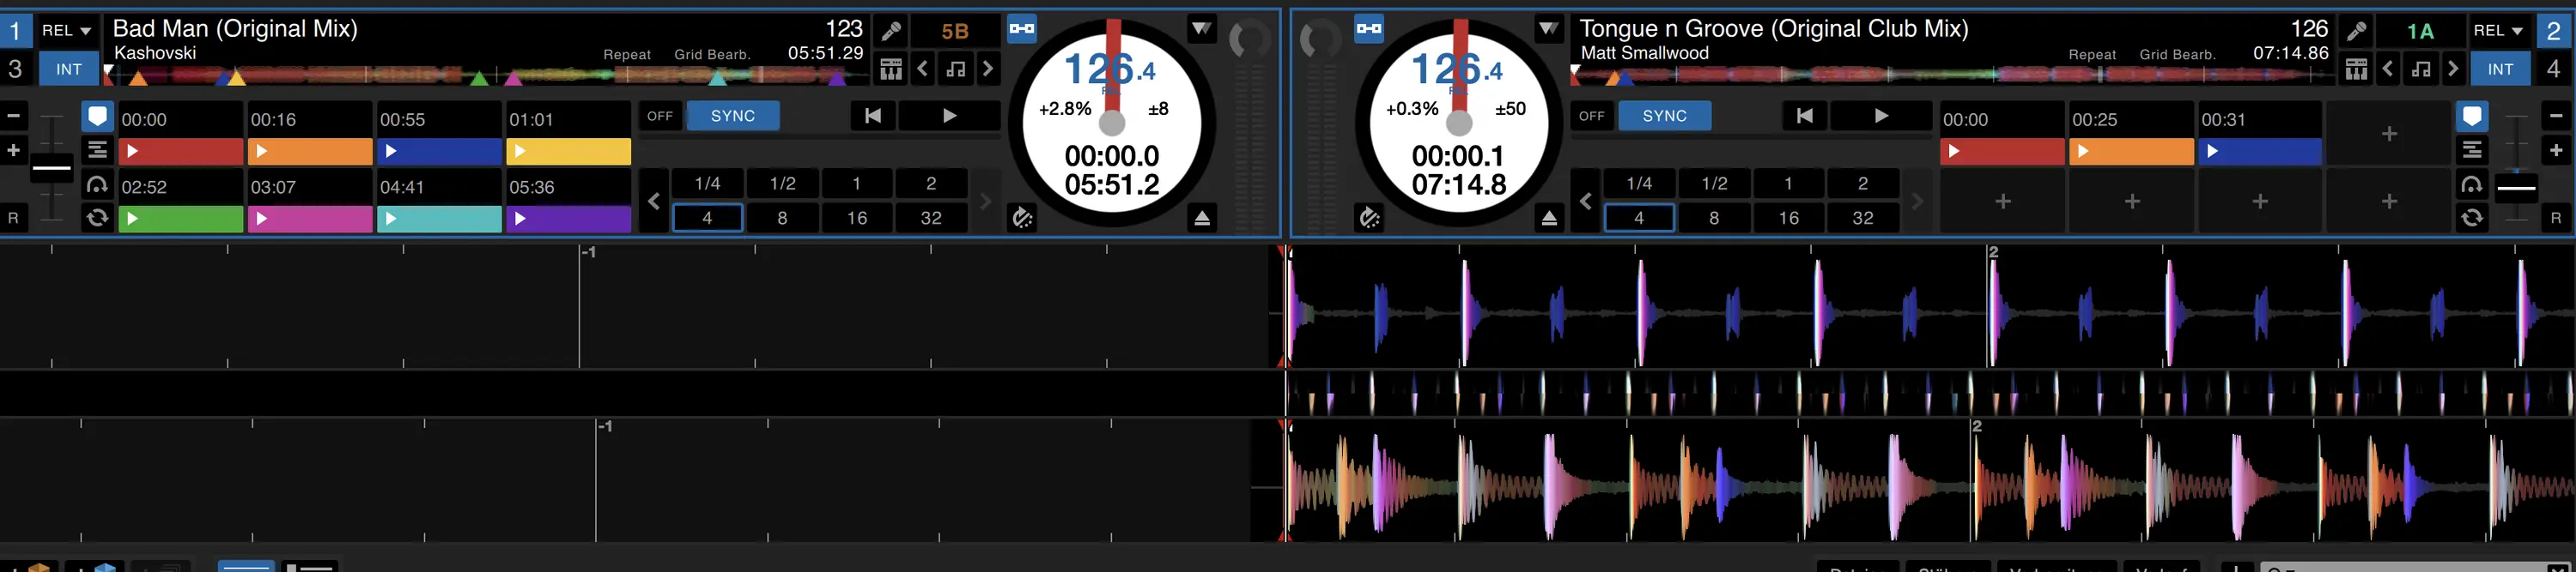Trigger the green 02:52 cue point
Image resolution: width=2576 pixels, height=572 pixels.
coord(181,218)
